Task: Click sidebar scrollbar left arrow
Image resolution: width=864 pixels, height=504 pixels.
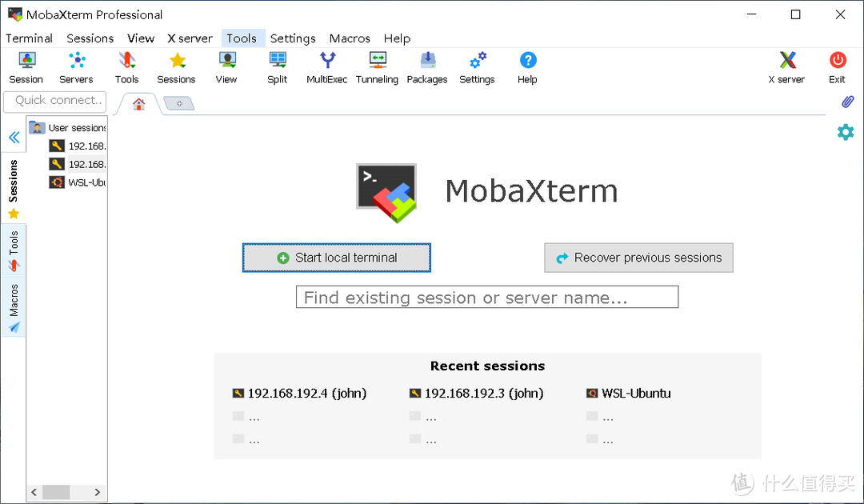Action: [x=34, y=492]
